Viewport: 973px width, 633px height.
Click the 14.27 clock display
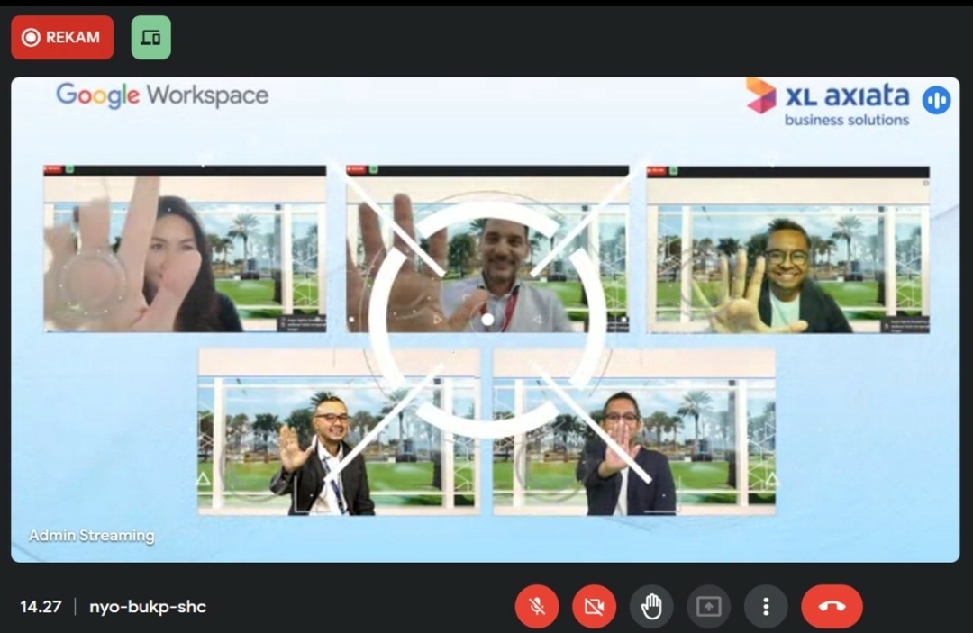pyautogui.click(x=41, y=607)
